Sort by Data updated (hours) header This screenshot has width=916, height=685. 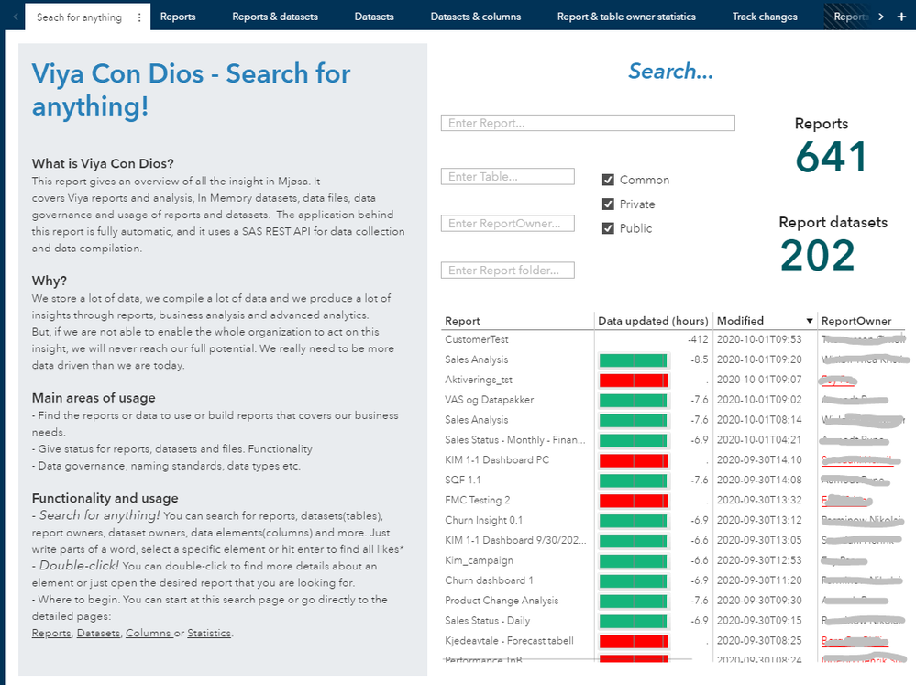click(653, 321)
